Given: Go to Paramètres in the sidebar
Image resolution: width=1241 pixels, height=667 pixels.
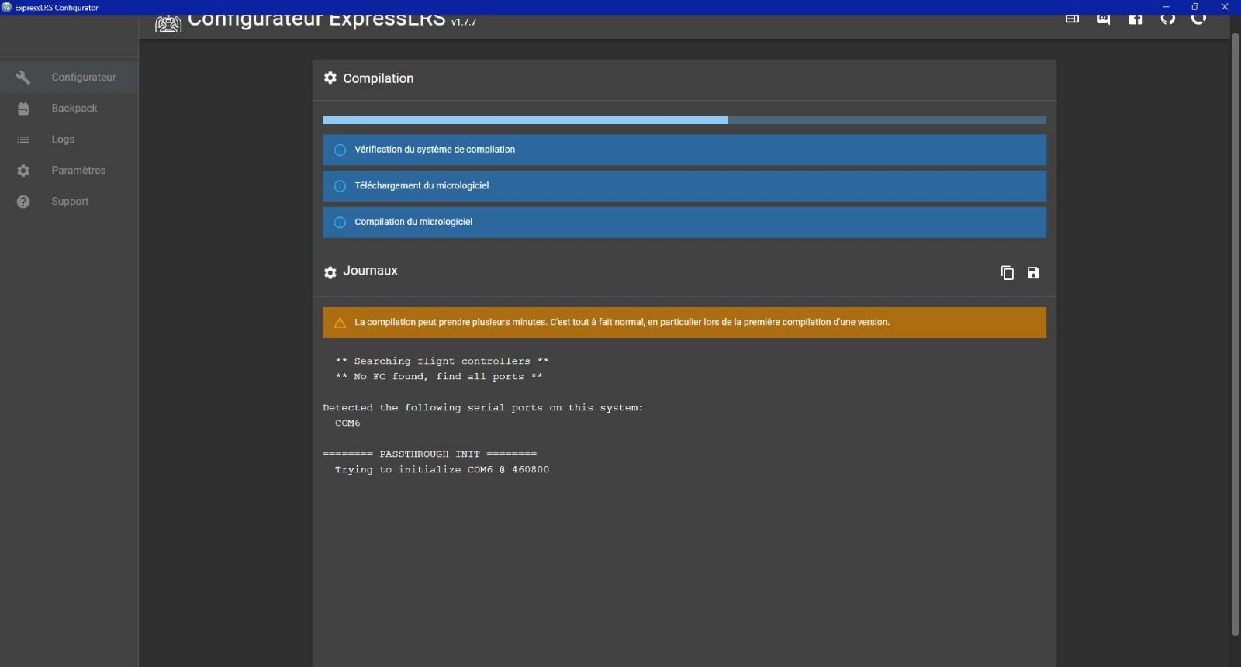Looking at the screenshot, I should click(78, 171).
